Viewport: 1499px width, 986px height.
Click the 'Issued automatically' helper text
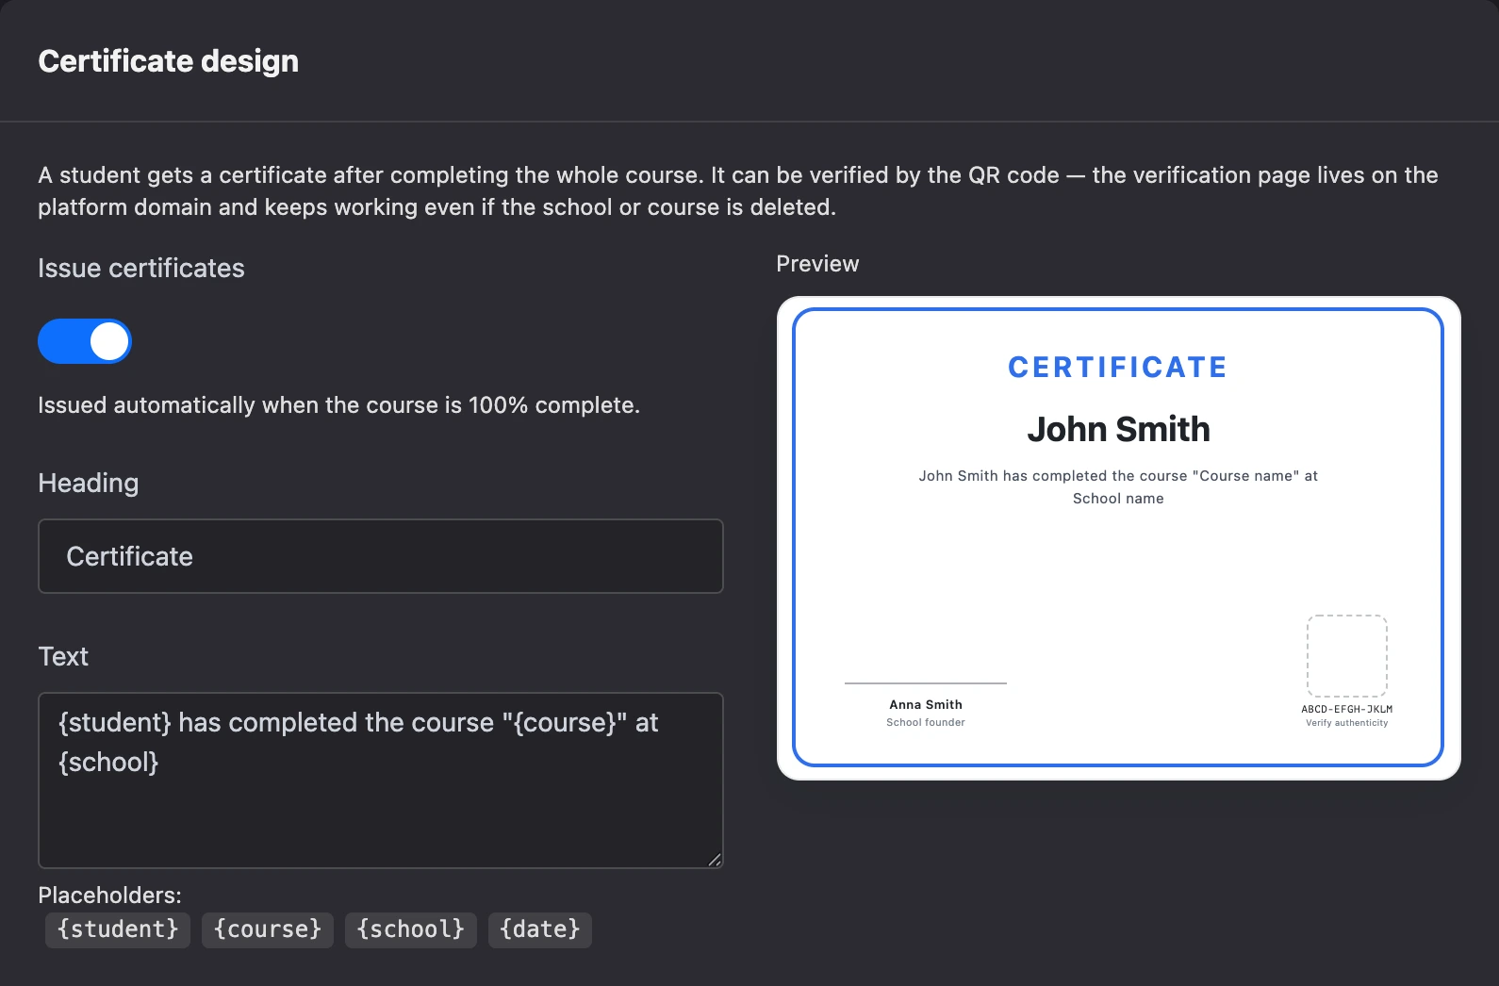point(338,405)
